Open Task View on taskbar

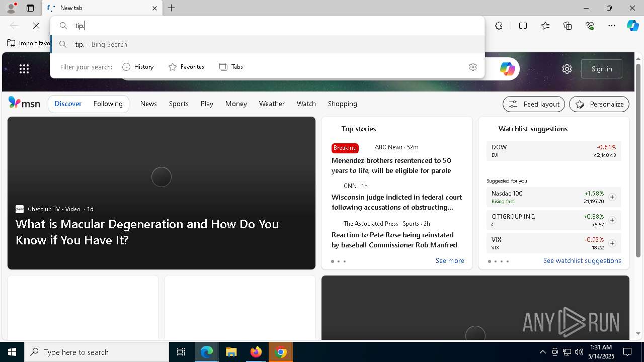point(181,352)
